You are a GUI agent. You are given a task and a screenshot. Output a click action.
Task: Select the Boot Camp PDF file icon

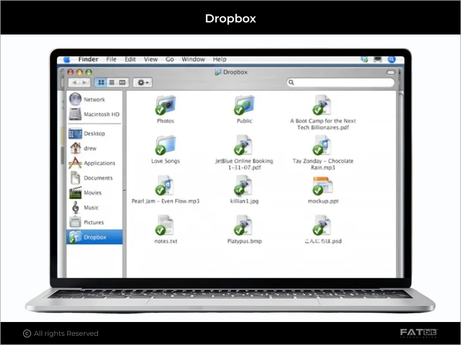click(x=323, y=105)
